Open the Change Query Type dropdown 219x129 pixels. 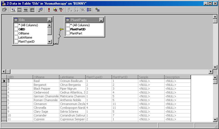point(41,10)
